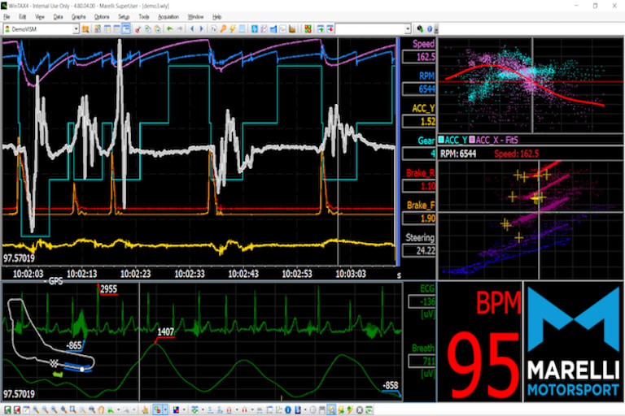The image size is (625, 416).
Task: Click the green undo arrow in the top toolbar
Action: point(169,29)
